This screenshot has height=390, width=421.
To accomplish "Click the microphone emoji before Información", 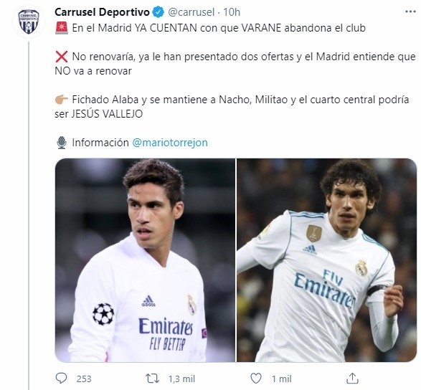I will [62, 143].
